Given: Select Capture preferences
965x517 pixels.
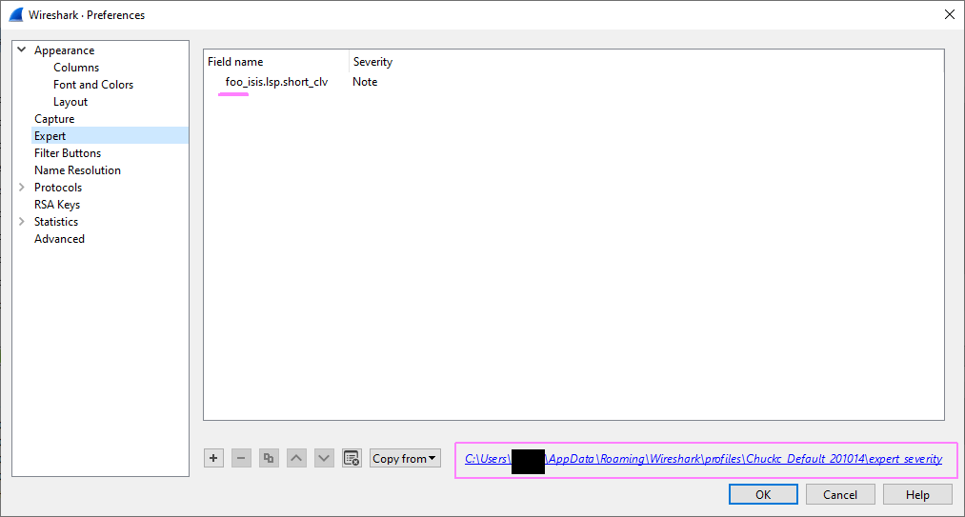Looking at the screenshot, I should (54, 119).
